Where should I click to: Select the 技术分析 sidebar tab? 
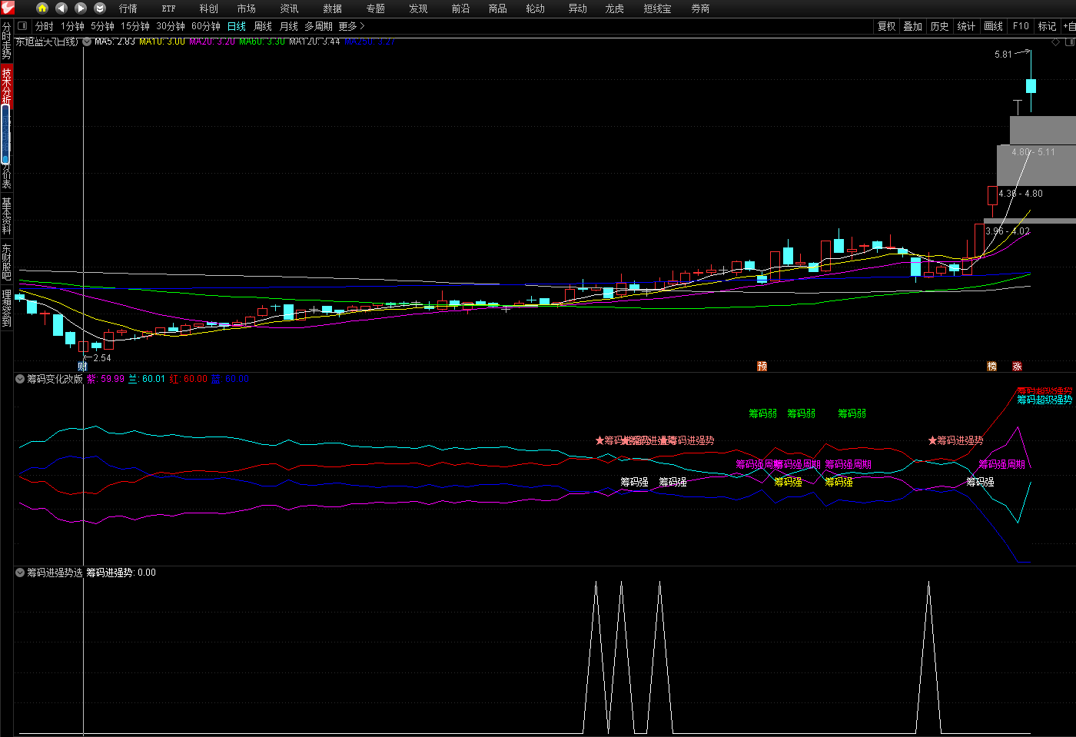[x=6, y=85]
